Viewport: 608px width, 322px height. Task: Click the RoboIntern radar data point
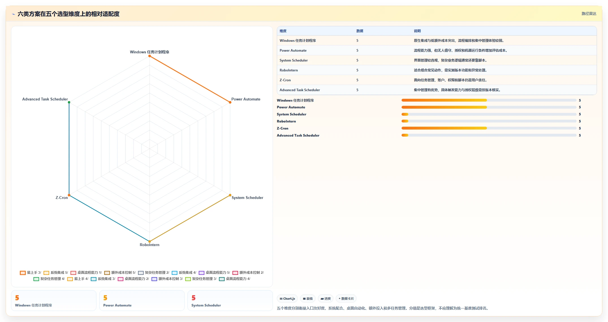pyautogui.click(x=150, y=241)
